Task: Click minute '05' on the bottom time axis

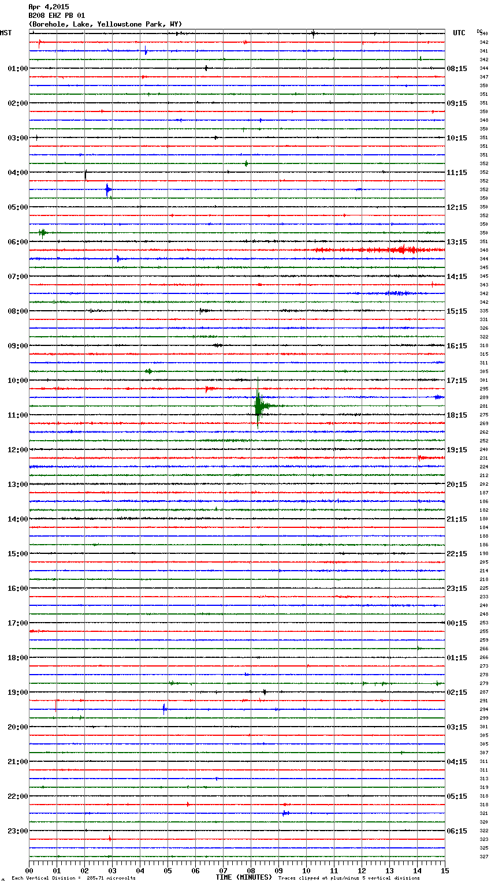Action: point(168,870)
